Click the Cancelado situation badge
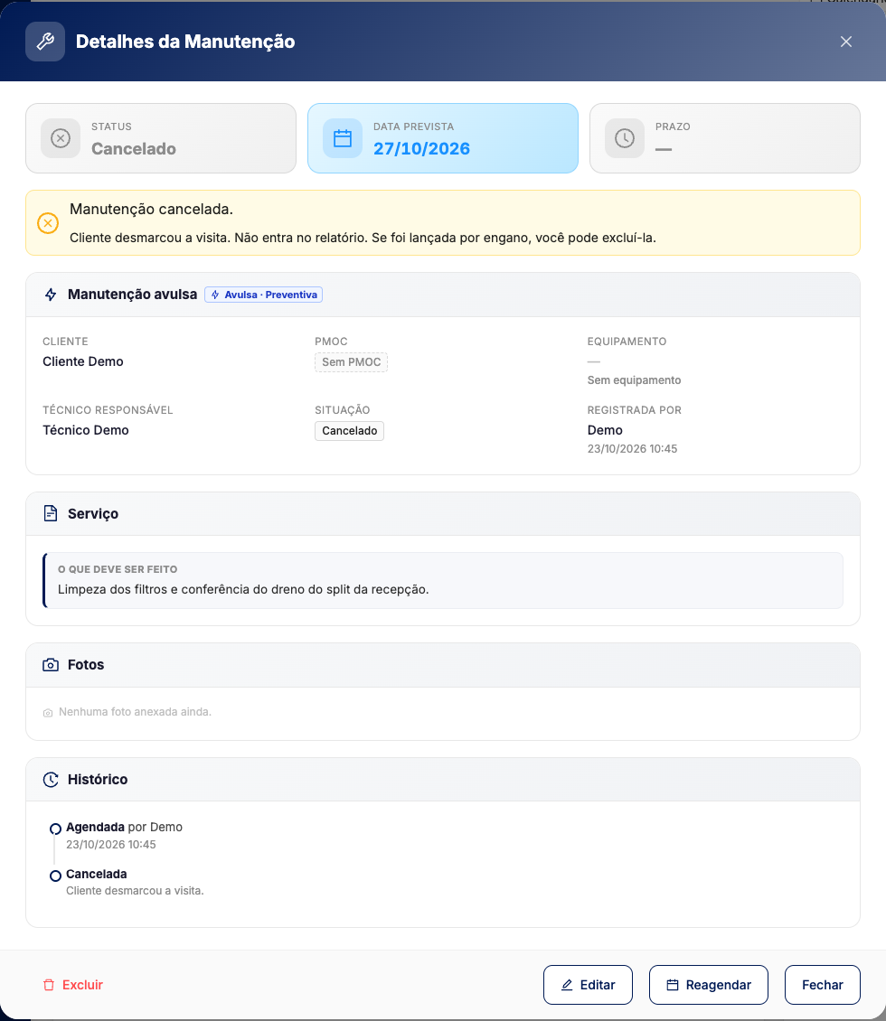The width and height of the screenshot is (886, 1021). point(349,430)
